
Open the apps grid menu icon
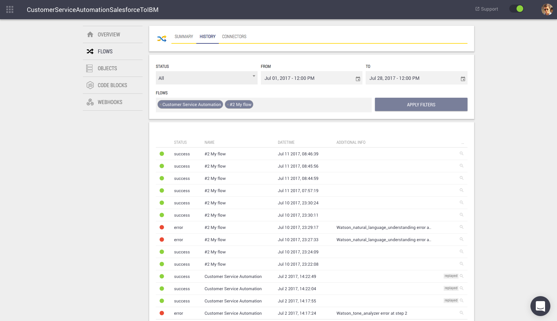(x=10, y=10)
